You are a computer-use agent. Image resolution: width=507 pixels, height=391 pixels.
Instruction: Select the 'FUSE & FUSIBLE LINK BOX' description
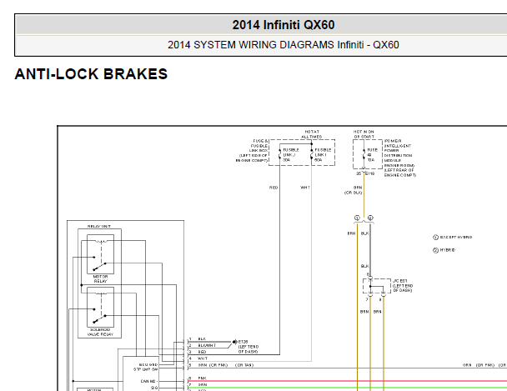point(252,151)
